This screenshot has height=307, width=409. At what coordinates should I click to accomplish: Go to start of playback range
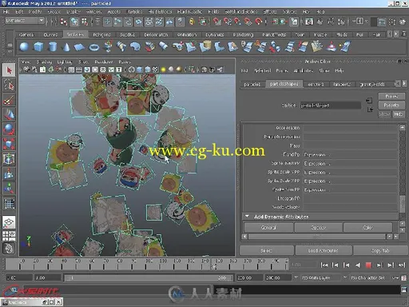[x=324, y=265]
